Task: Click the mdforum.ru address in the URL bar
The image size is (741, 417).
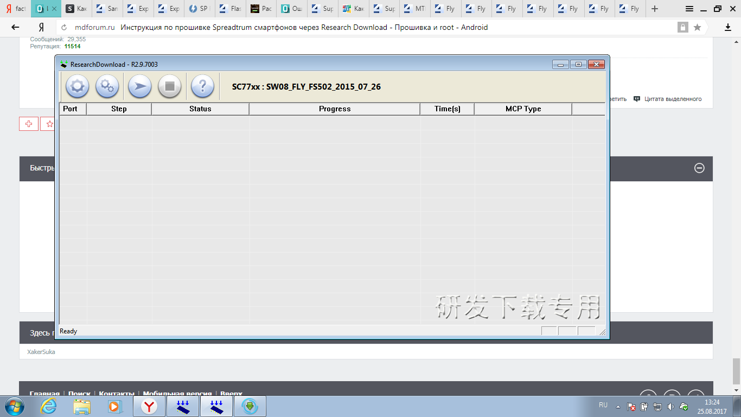Action: click(x=94, y=27)
